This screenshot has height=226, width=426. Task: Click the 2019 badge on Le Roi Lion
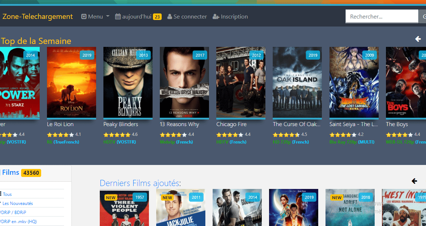coord(87,55)
